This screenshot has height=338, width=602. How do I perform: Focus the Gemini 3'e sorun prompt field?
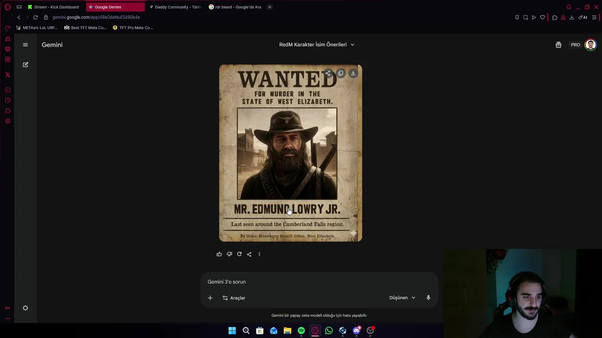[x=320, y=282]
